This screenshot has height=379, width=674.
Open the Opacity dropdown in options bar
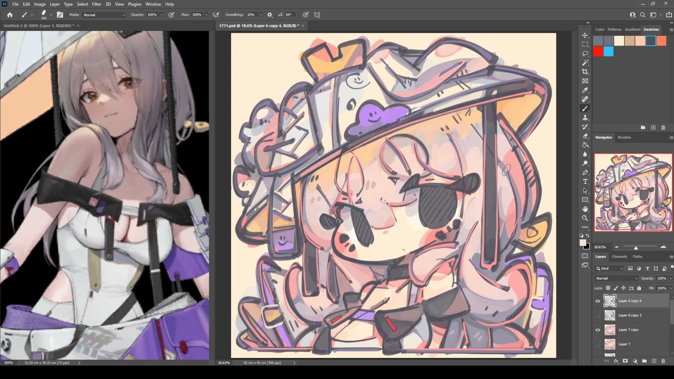point(161,15)
